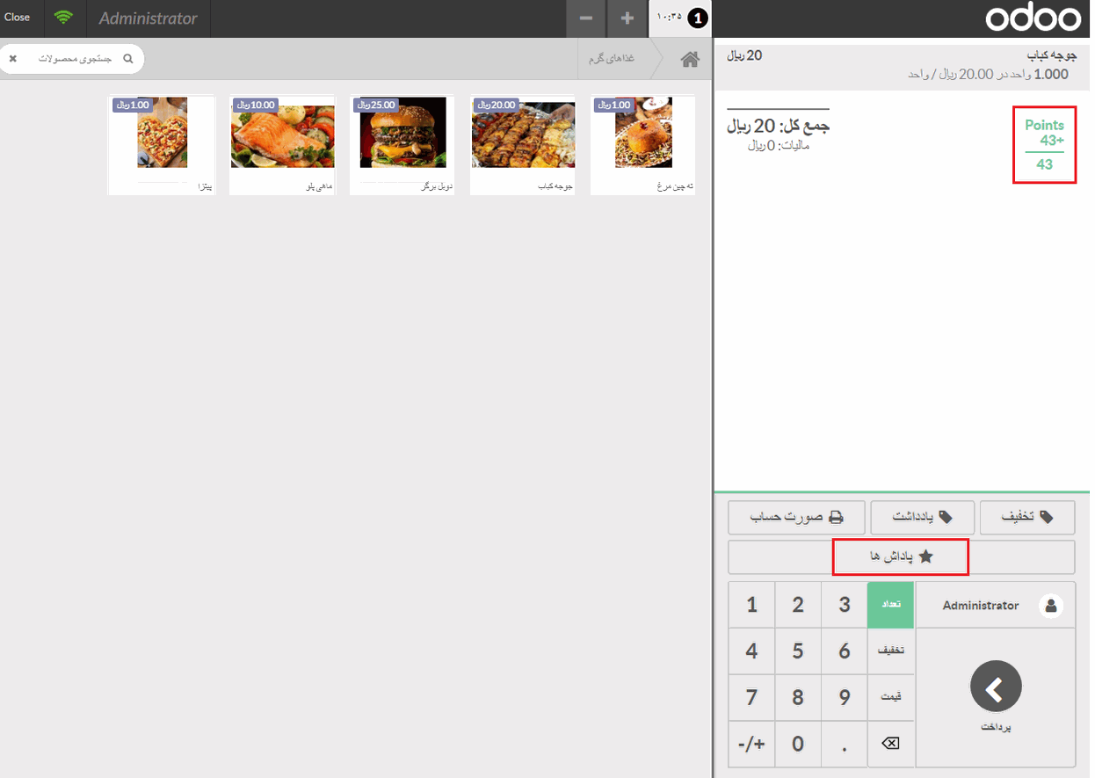This screenshot has width=1095, height=778.
Task: Switch numpad to تخفیف discount mode
Action: (x=890, y=651)
